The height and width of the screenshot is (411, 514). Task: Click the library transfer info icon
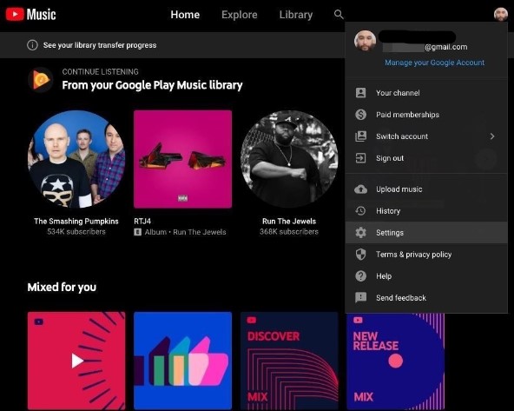point(32,45)
